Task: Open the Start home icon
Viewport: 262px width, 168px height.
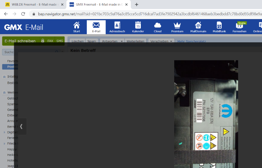Action: point(77,27)
